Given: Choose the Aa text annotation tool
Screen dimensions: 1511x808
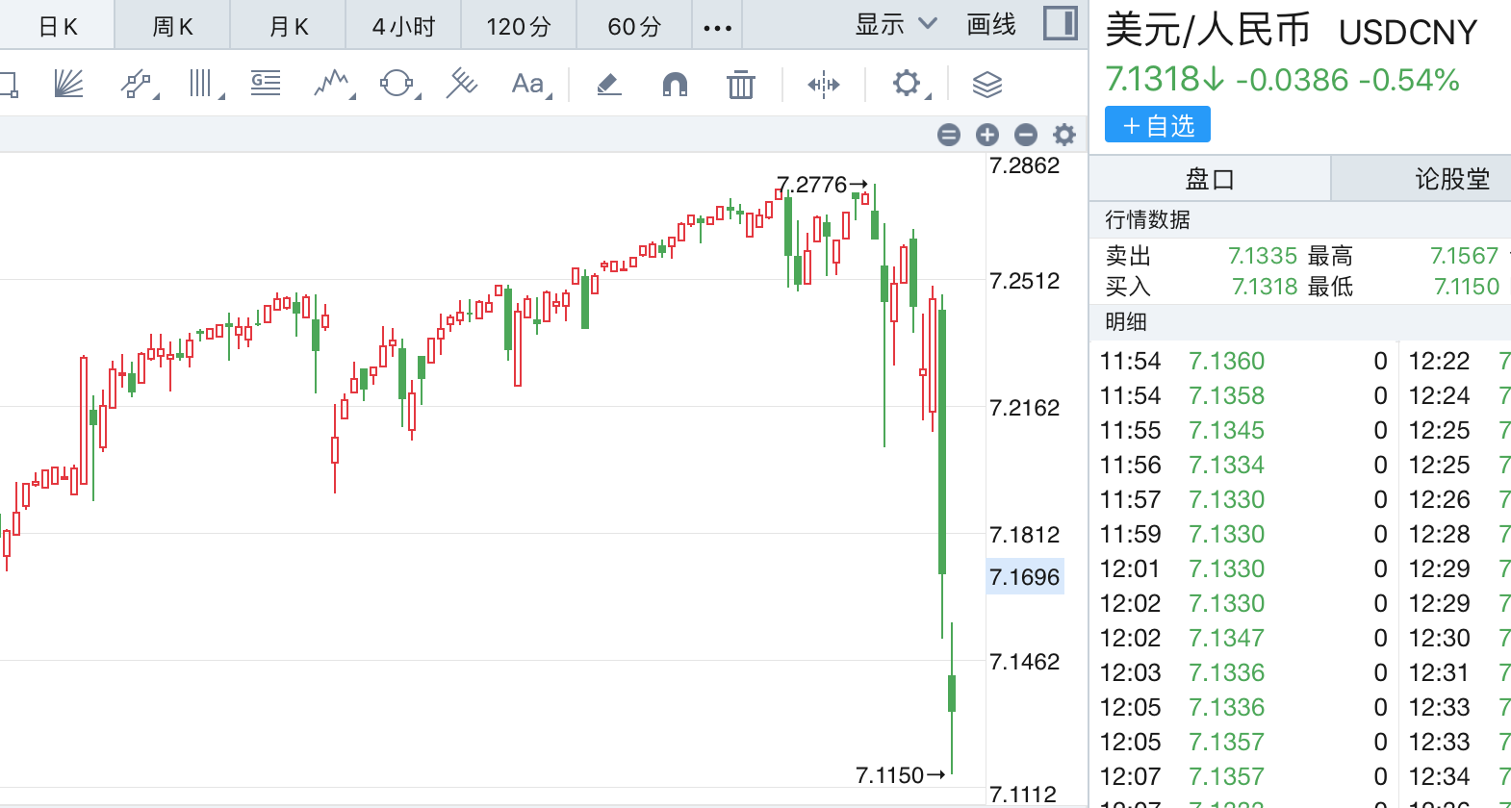Looking at the screenshot, I should click(x=528, y=85).
